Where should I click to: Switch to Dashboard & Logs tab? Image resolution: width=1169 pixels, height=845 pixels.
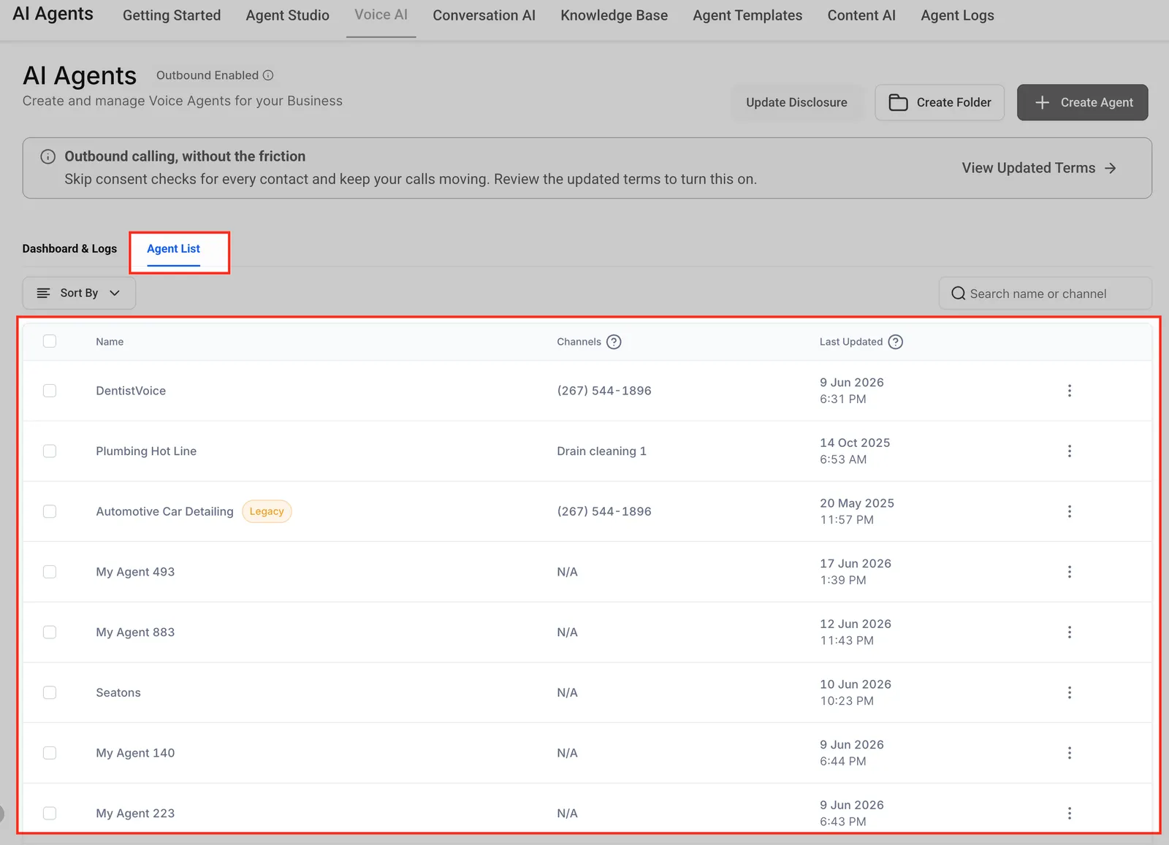tap(69, 249)
